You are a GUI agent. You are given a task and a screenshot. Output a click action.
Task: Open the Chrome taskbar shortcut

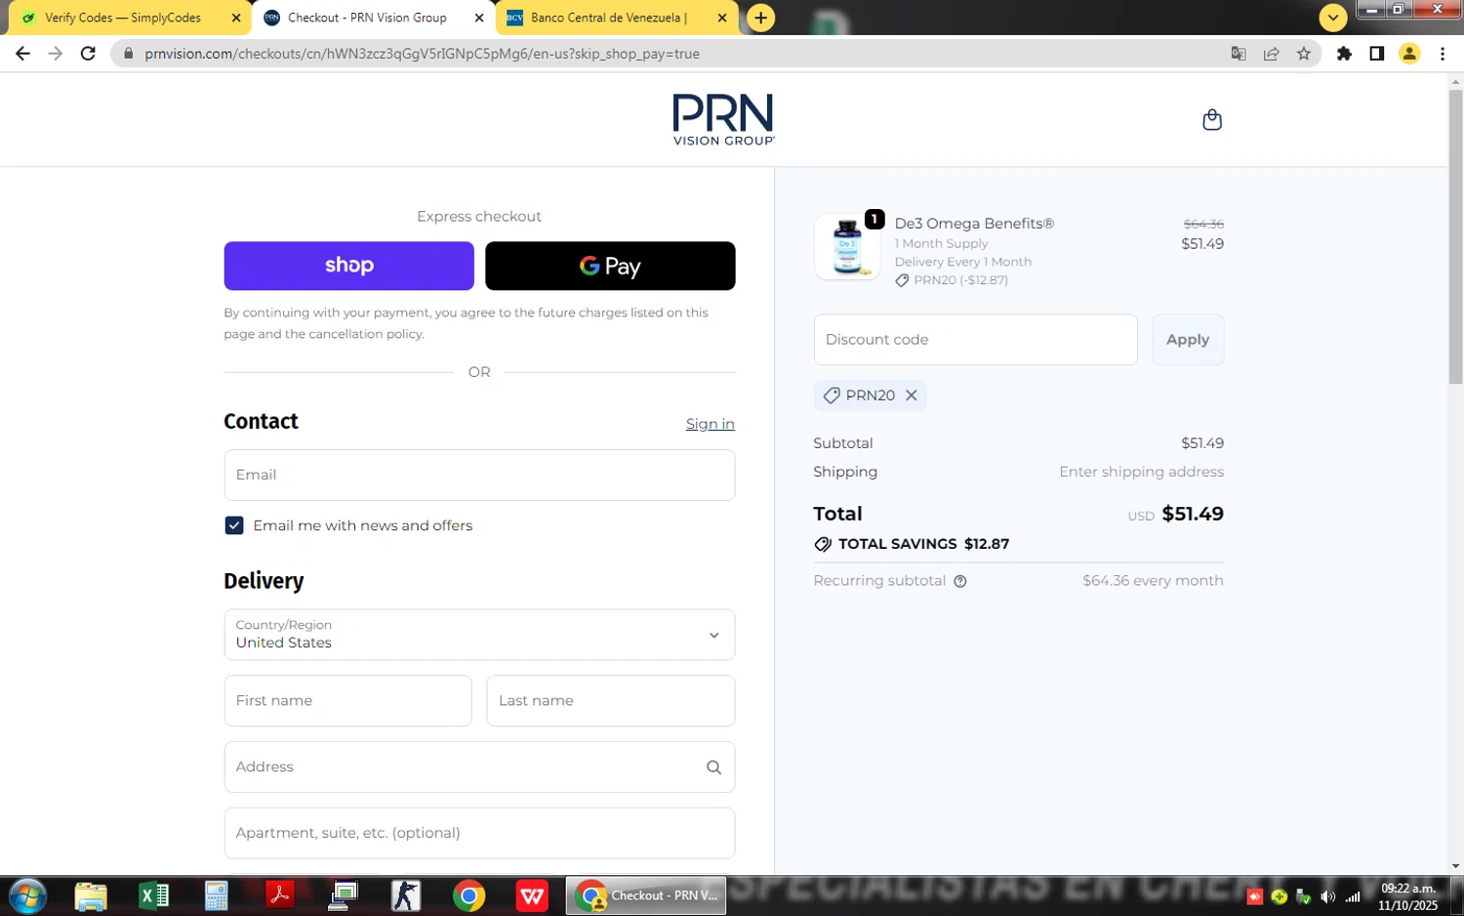click(468, 895)
